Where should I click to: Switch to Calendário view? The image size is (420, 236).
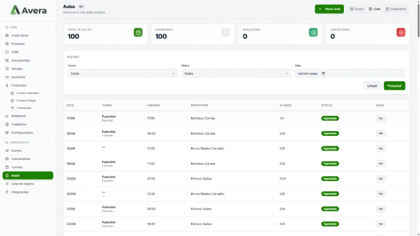coord(396,9)
